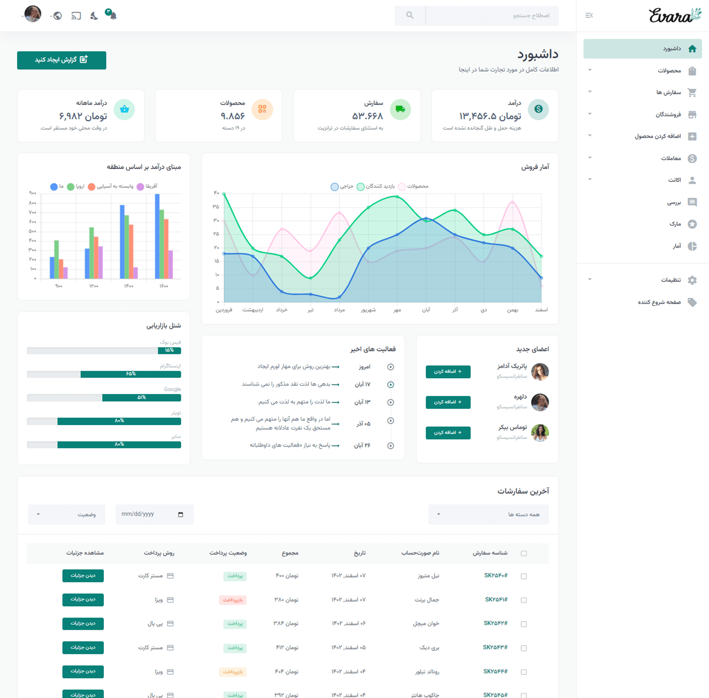Screen dimensions: 709x698
Task: Click the products QR icon
Action: [262, 109]
